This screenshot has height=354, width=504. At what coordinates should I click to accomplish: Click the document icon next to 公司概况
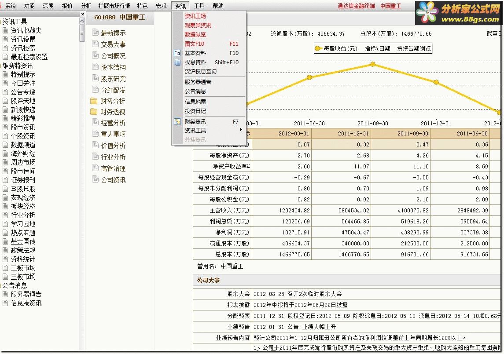(95, 55)
